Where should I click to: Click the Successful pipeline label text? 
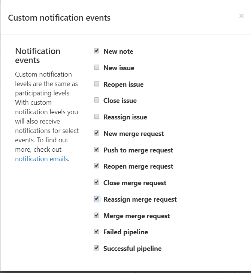[132, 249]
